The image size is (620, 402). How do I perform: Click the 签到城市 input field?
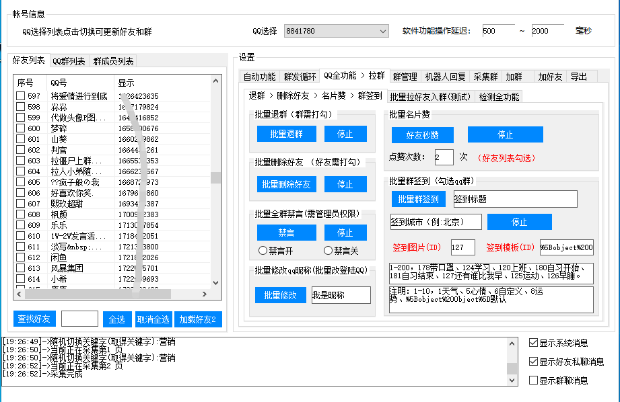coord(436,222)
